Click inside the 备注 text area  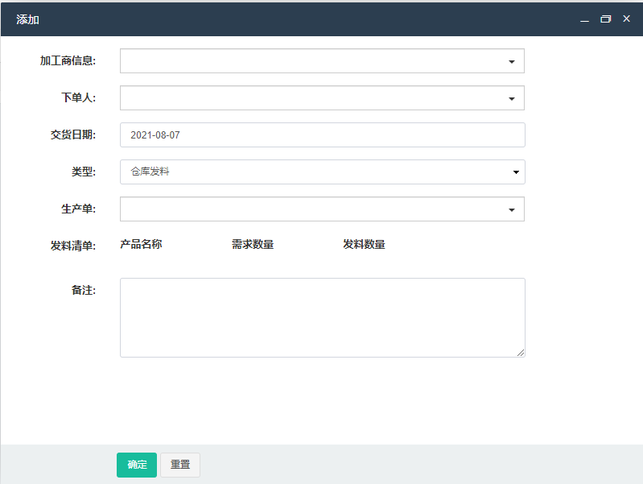click(323, 317)
